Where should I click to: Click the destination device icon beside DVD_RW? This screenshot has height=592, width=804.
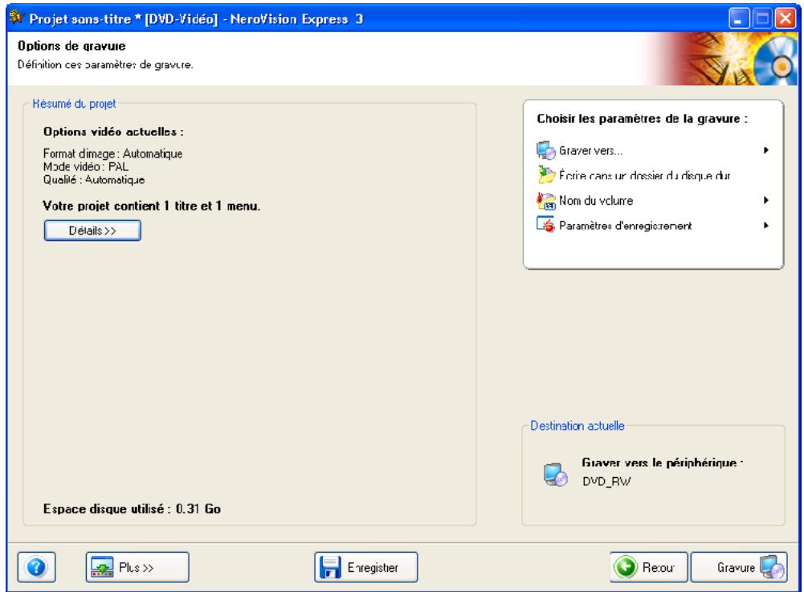pos(555,474)
